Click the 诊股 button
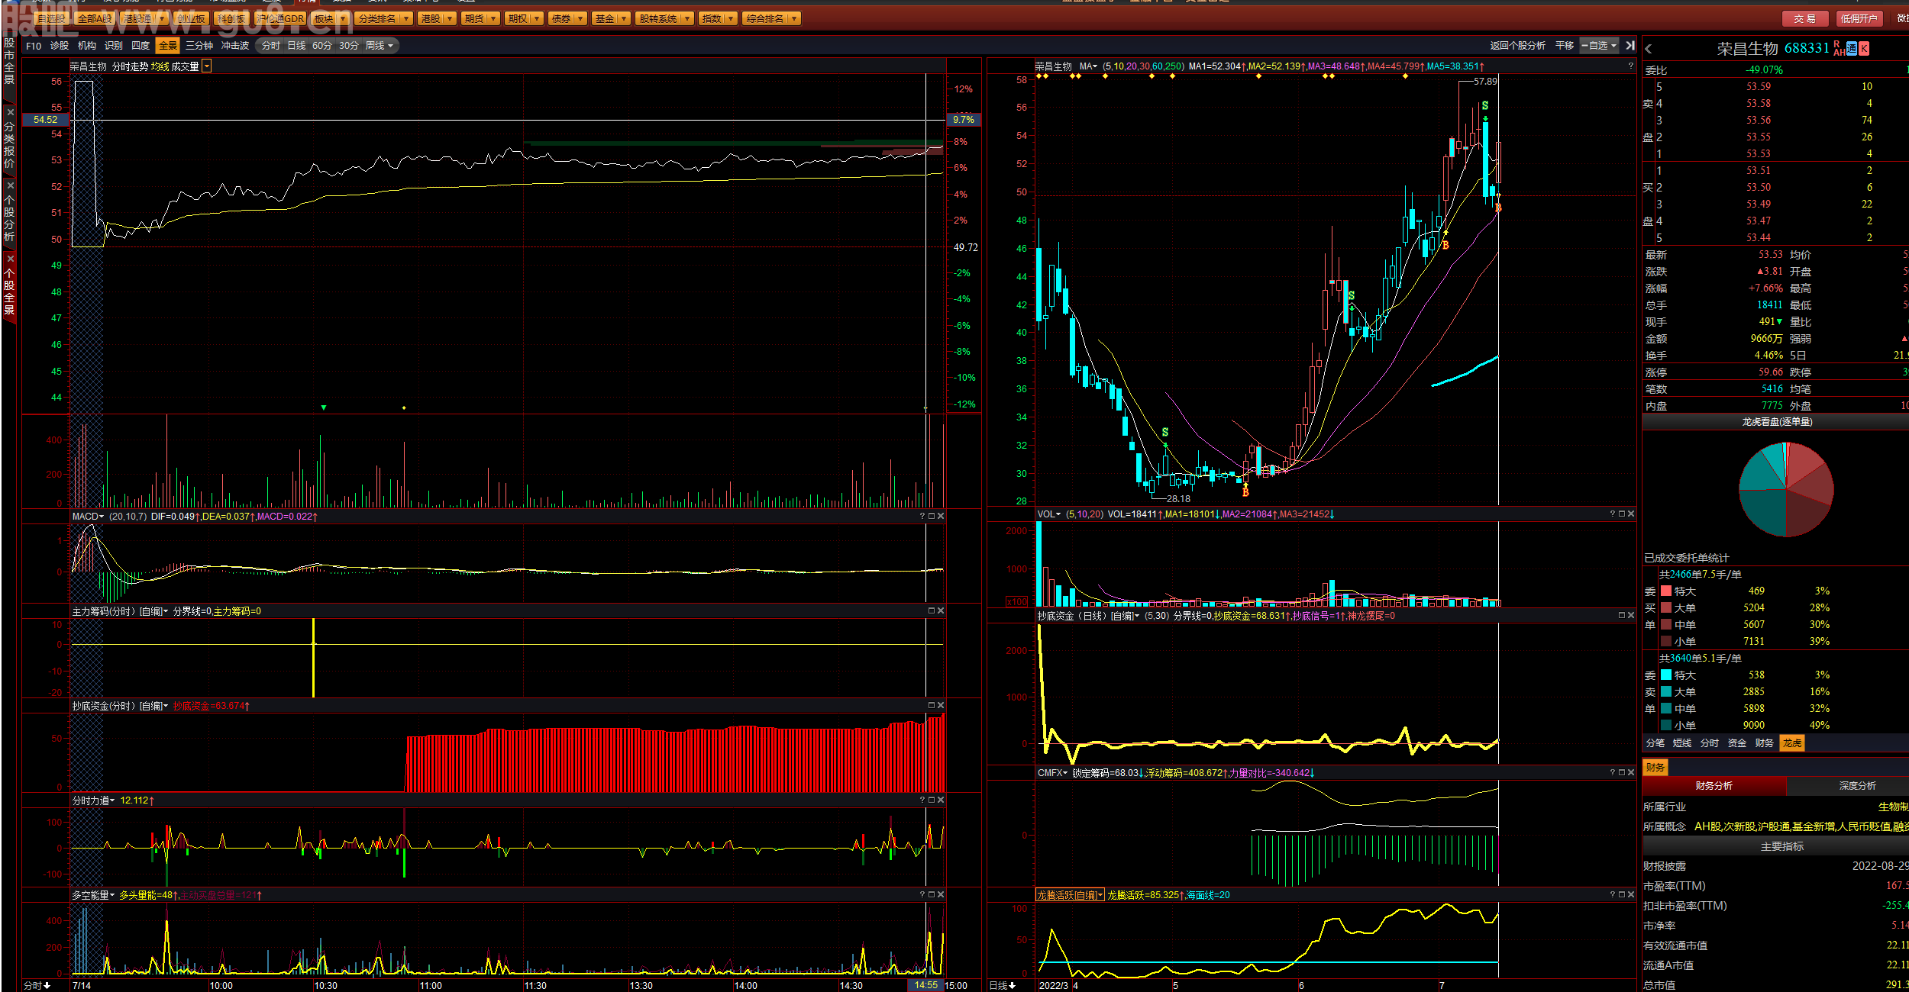This screenshot has width=1909, height=992. coord(60,46)
